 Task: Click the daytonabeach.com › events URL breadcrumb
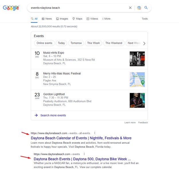click(57, 154)
